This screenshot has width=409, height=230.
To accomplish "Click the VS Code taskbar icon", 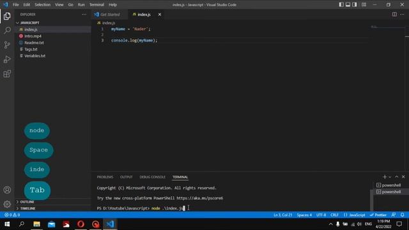I will point(110,224).
